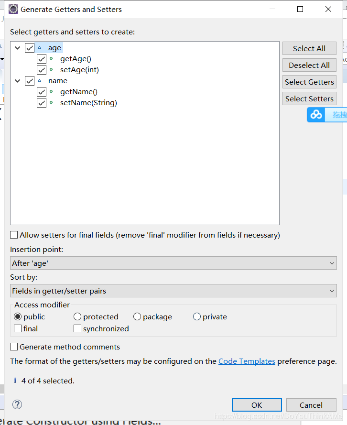Enable Generate method comments
The height and width of the screenshot is (425, 347).
14,347
